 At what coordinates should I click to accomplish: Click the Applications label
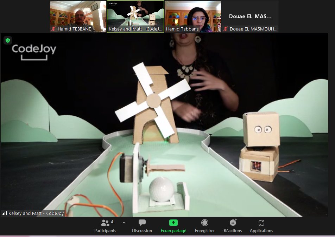coord(261,231)
